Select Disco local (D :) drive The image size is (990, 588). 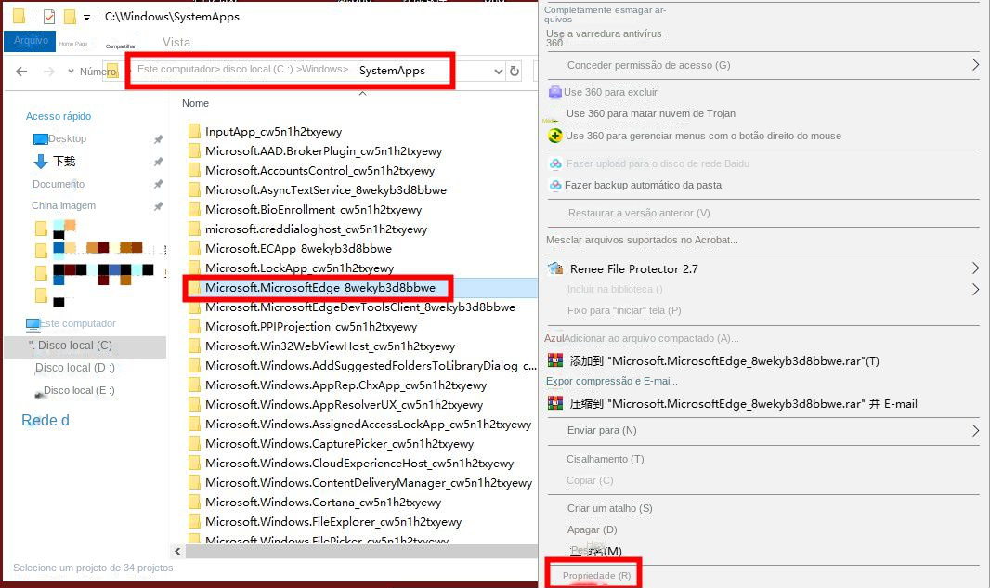(75, 368)
